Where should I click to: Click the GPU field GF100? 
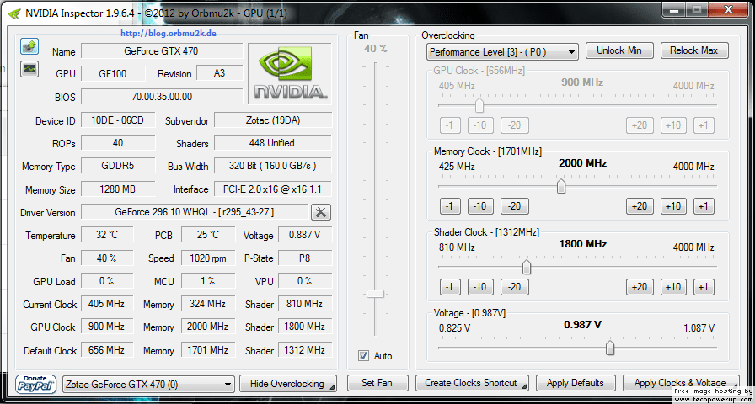point(113,74)
